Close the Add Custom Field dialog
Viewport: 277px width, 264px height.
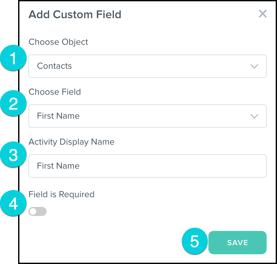[262, 14]
